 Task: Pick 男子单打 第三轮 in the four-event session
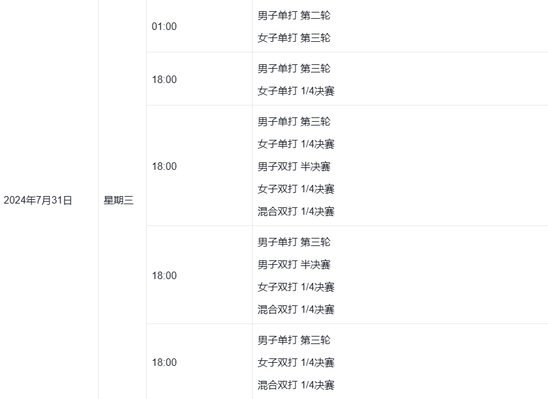(294, 242)
